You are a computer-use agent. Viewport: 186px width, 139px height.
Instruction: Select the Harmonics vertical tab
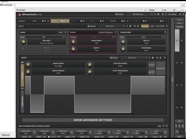[x=22, y=101]
